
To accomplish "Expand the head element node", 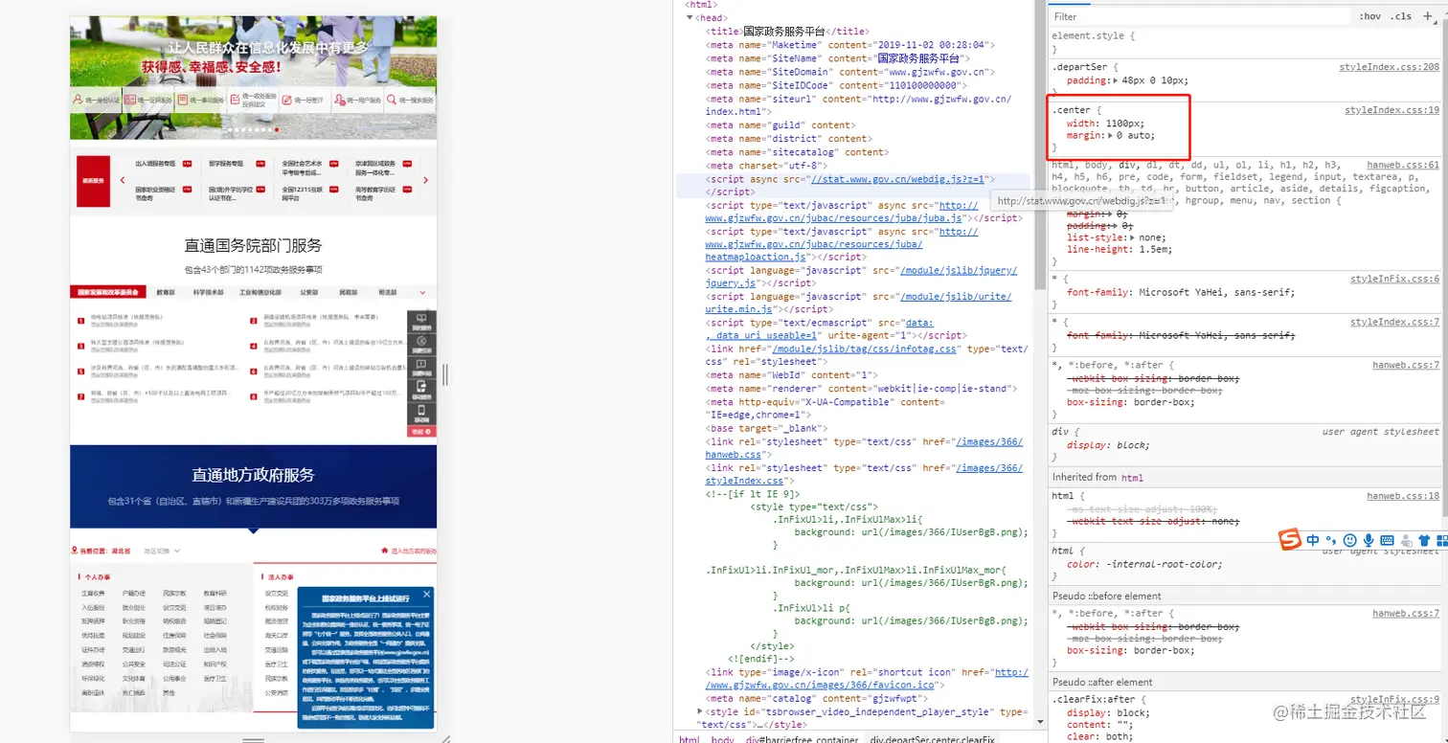I will click(689, 17).
